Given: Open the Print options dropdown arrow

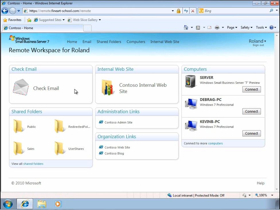Looking at the screenshot, I should (x=223, y=27).
